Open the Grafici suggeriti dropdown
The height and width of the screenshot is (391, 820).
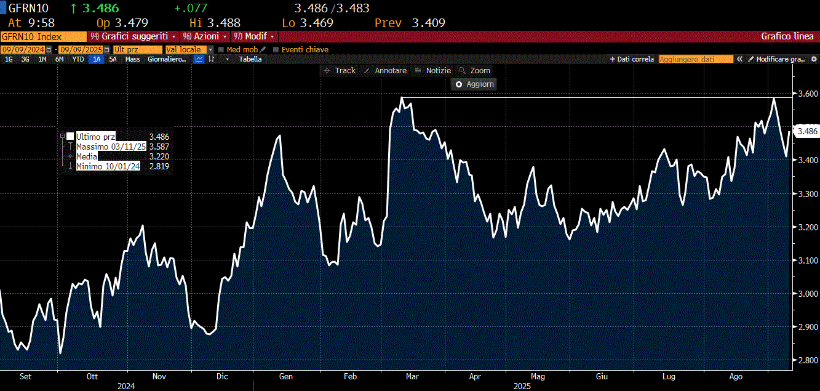click(x=133, y=36)
